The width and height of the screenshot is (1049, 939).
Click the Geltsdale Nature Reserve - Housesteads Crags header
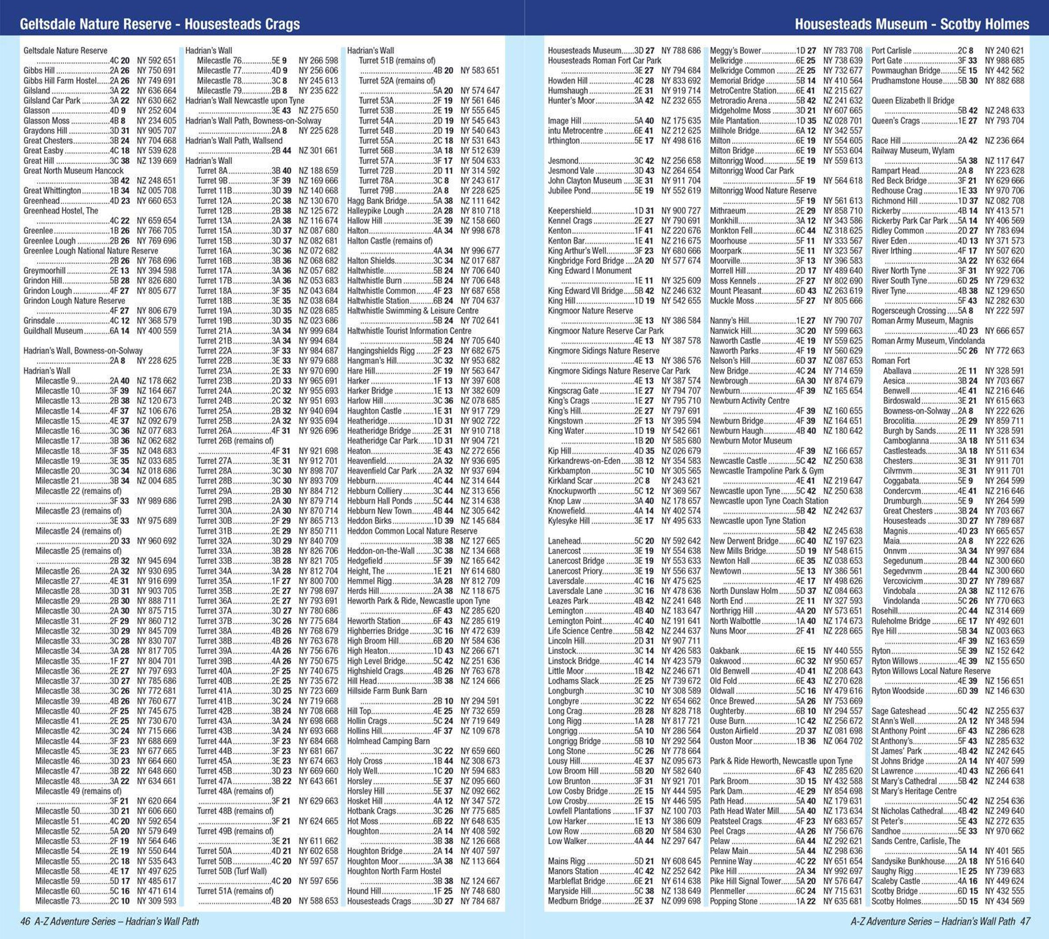coord(160,24)
